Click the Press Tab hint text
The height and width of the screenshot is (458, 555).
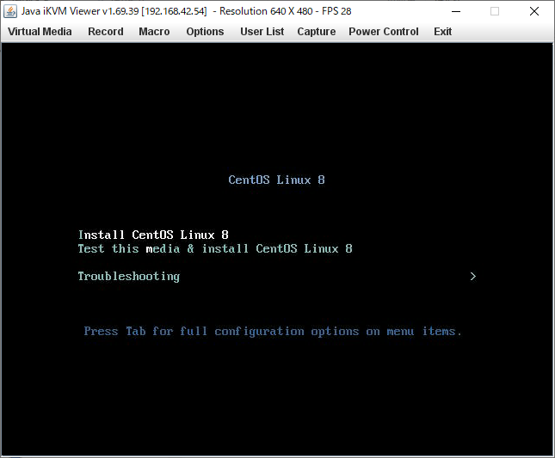273,331
